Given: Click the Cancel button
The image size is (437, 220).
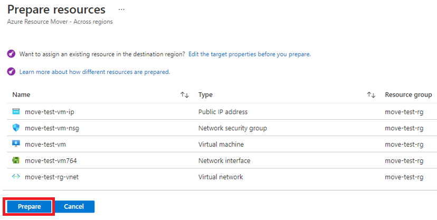Looking at the screenshot, I should [74, 206].
